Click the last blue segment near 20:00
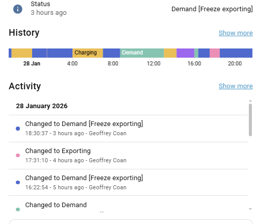 click(236, 53)
